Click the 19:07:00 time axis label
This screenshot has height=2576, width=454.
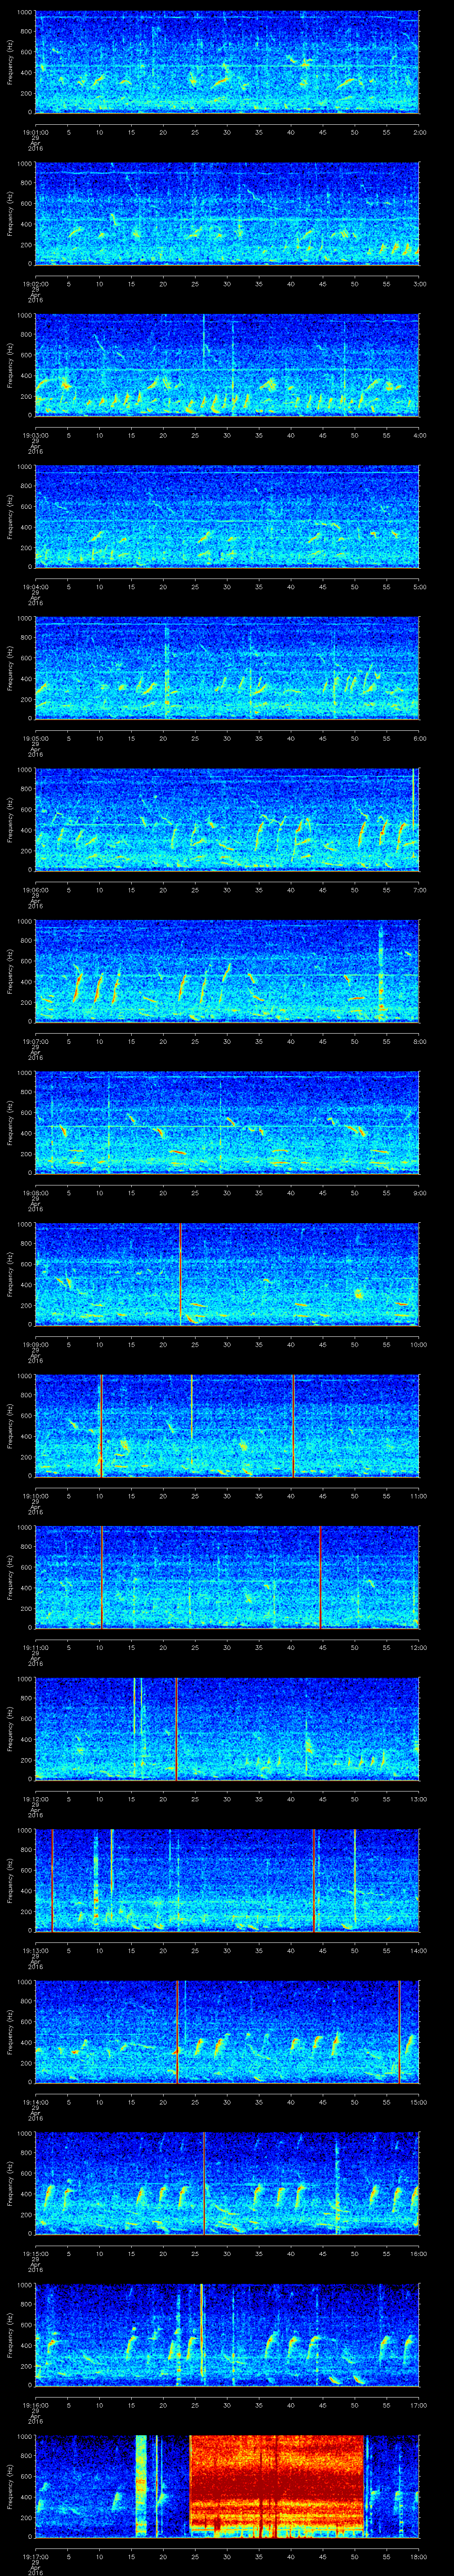click(35, 1041)
